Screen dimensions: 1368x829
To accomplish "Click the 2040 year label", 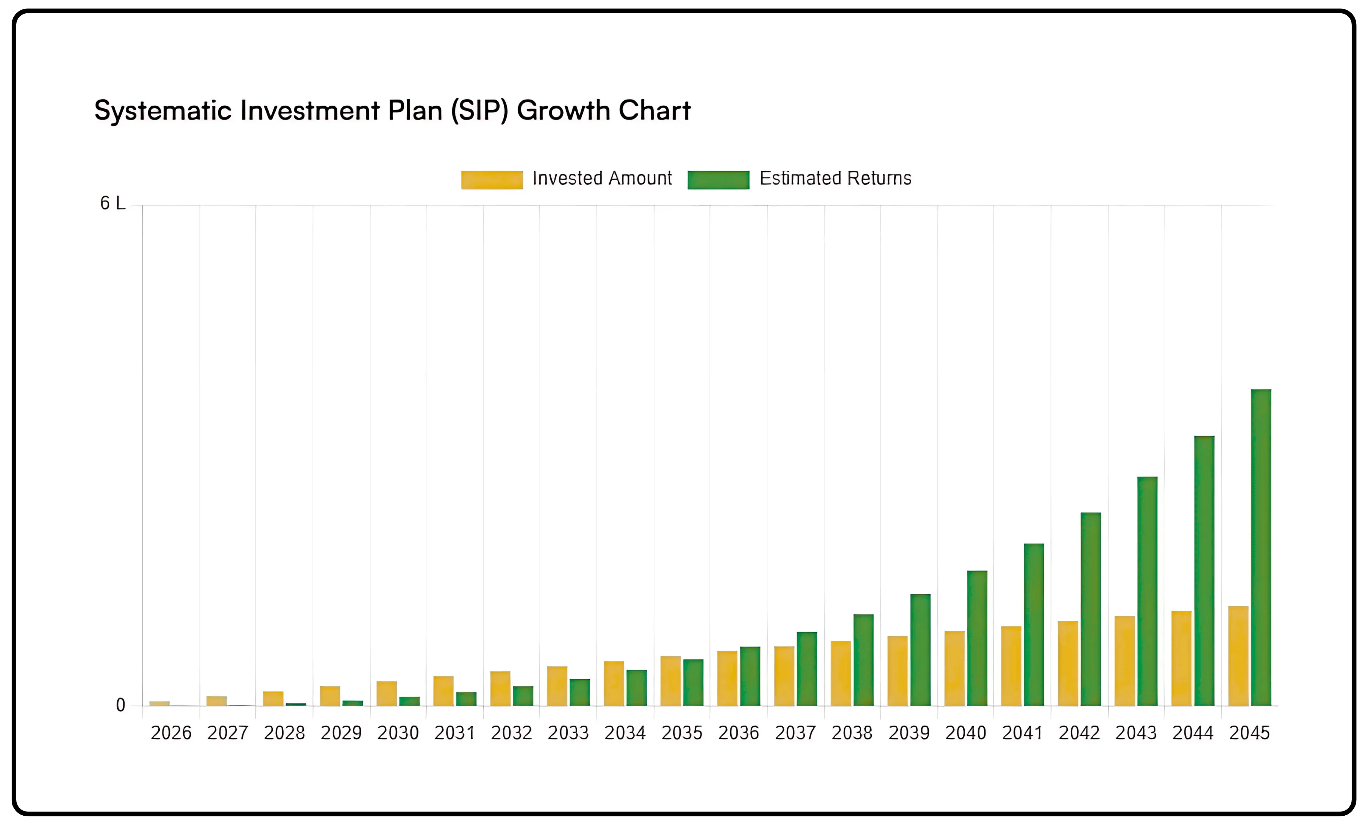I will point(966,733).
